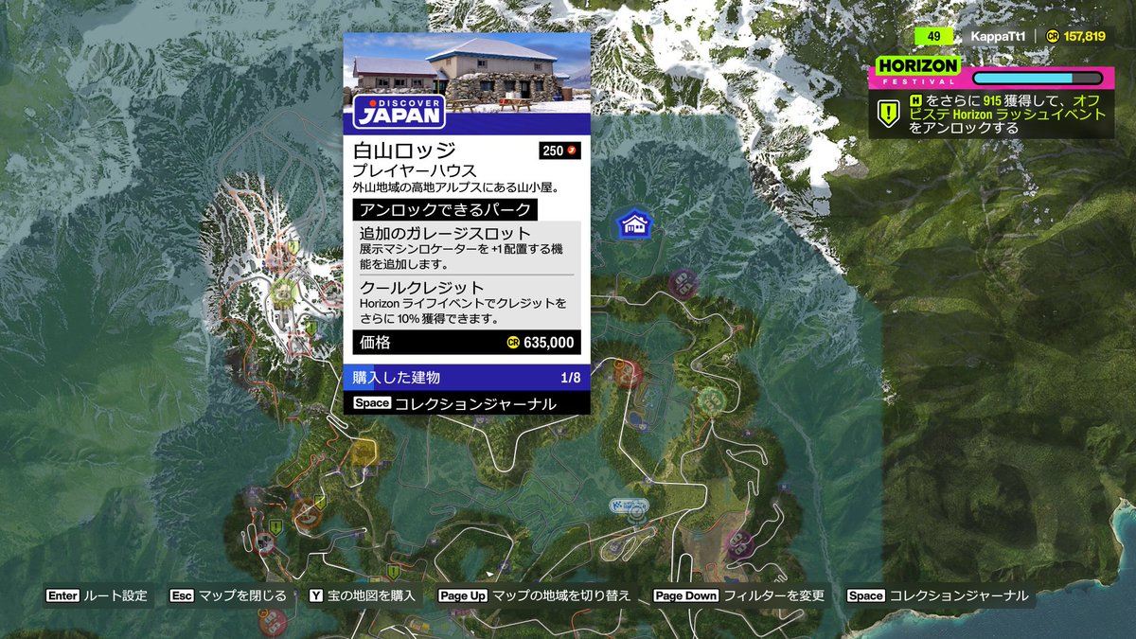This screenshot has height=639, width=1136.
Task: Click the CR credit coin beside 157,819
Action: coord(1052,36)
